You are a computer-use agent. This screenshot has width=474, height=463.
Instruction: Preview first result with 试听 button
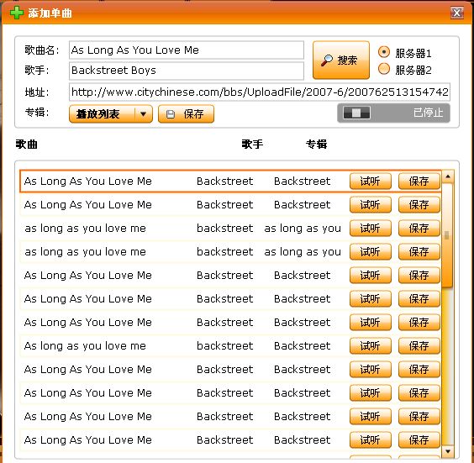(371, 182)
